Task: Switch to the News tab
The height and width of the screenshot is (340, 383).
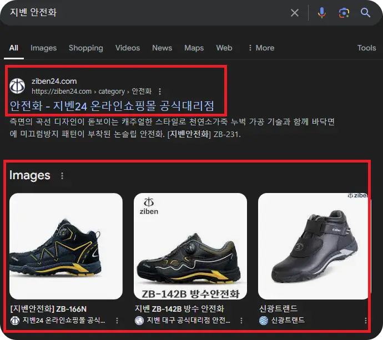Action: point(162,48)
